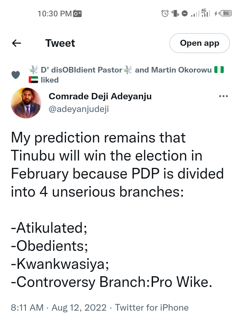Screen dimensions: 240x318
Task: Tap the 8:11 AM · Aug 12, 2022 timestamp
Action: (59, 307)
